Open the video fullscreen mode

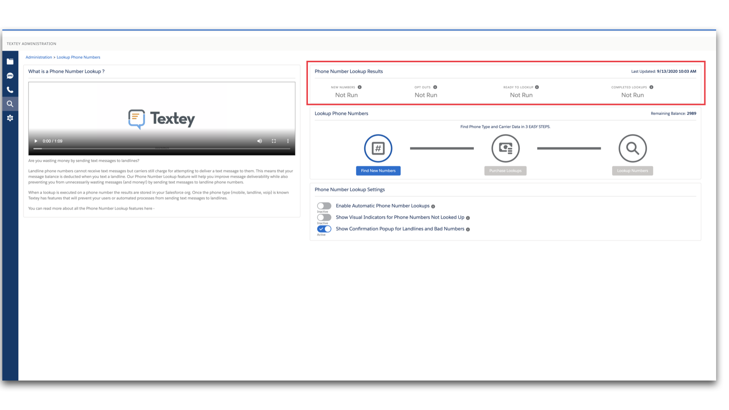[274, 141]
